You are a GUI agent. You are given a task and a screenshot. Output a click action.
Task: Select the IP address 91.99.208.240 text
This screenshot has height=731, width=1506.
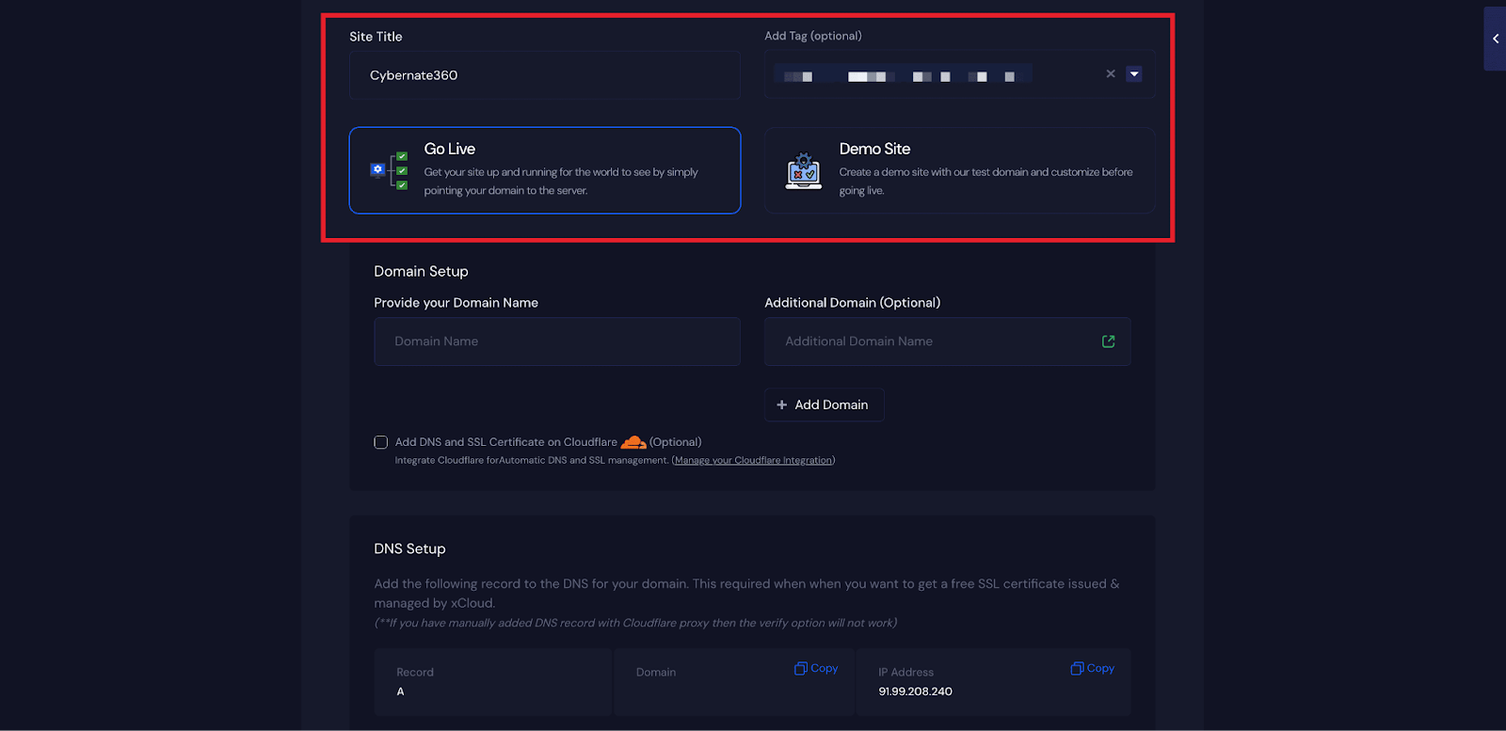915,691
